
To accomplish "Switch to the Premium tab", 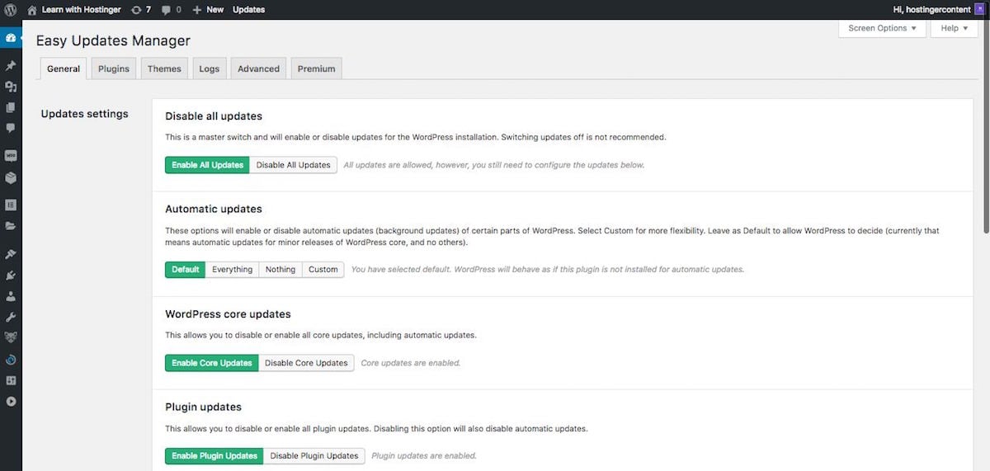I will (x=317, y=68).
